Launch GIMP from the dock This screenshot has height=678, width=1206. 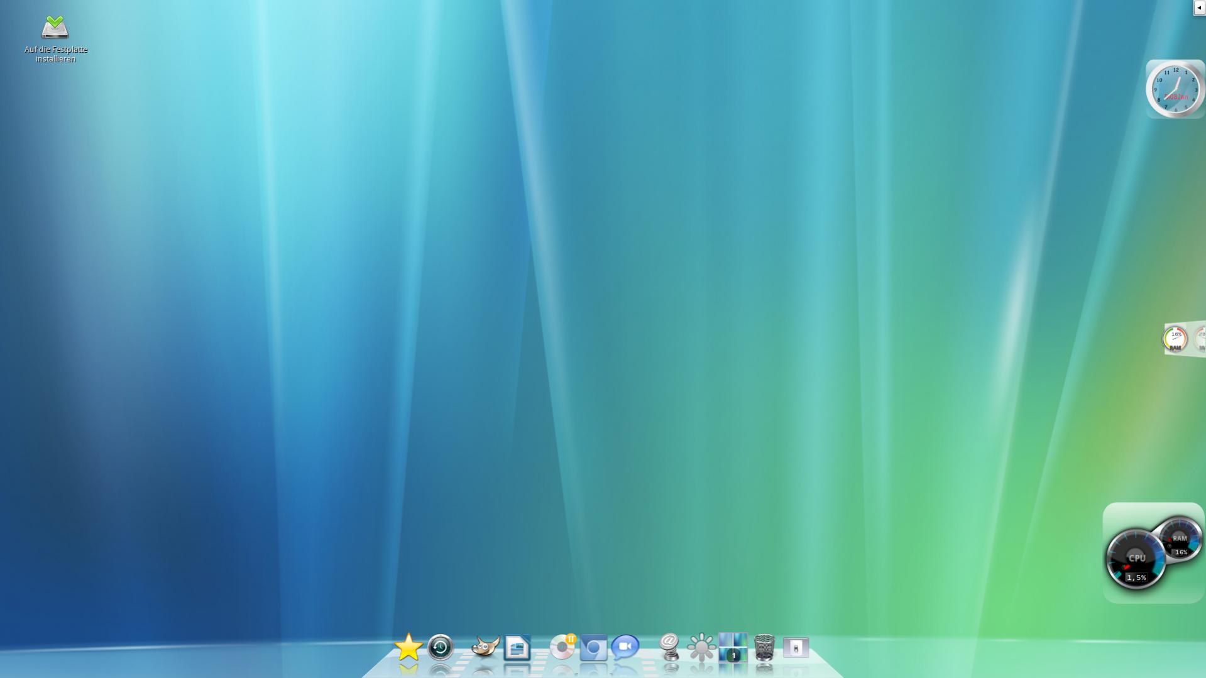tap(485, 647)
